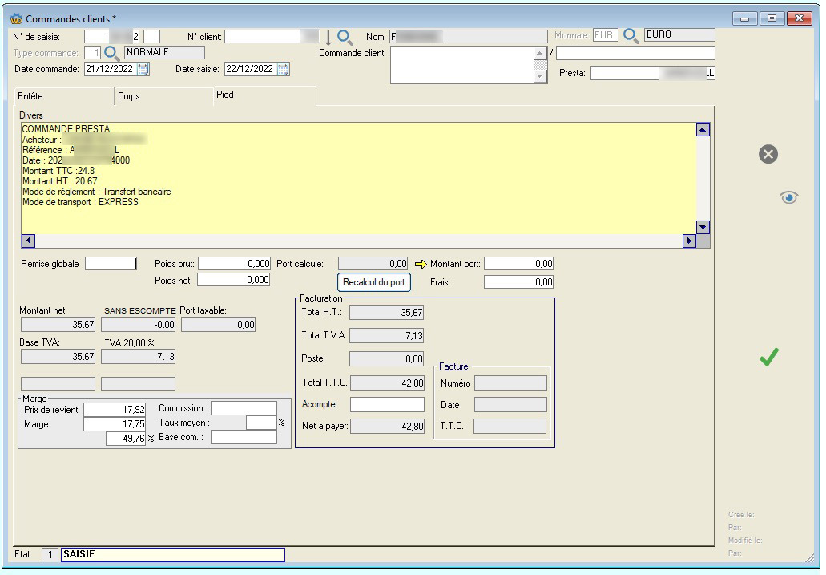Click the yellow arrow beside Montant port

click(421, 264)
